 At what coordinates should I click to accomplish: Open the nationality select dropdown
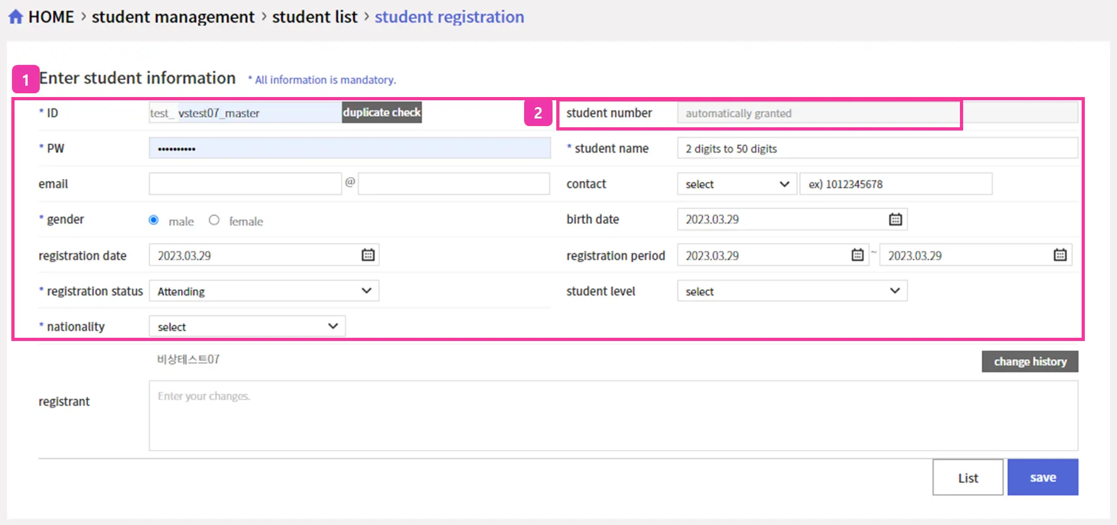tap(247, 326)
